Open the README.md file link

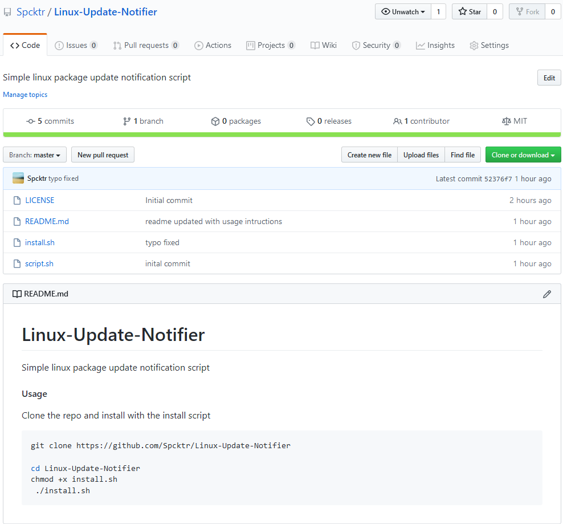click(x=47, y=221)
